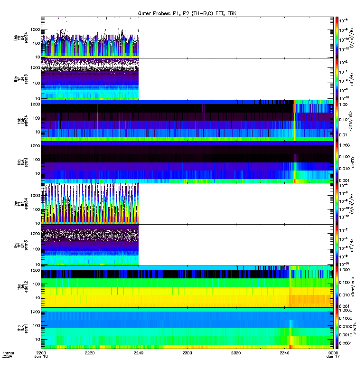Click the 'hhmm' axis format label
The height and width of the screenshot is (380, 356).
[8, 353]
